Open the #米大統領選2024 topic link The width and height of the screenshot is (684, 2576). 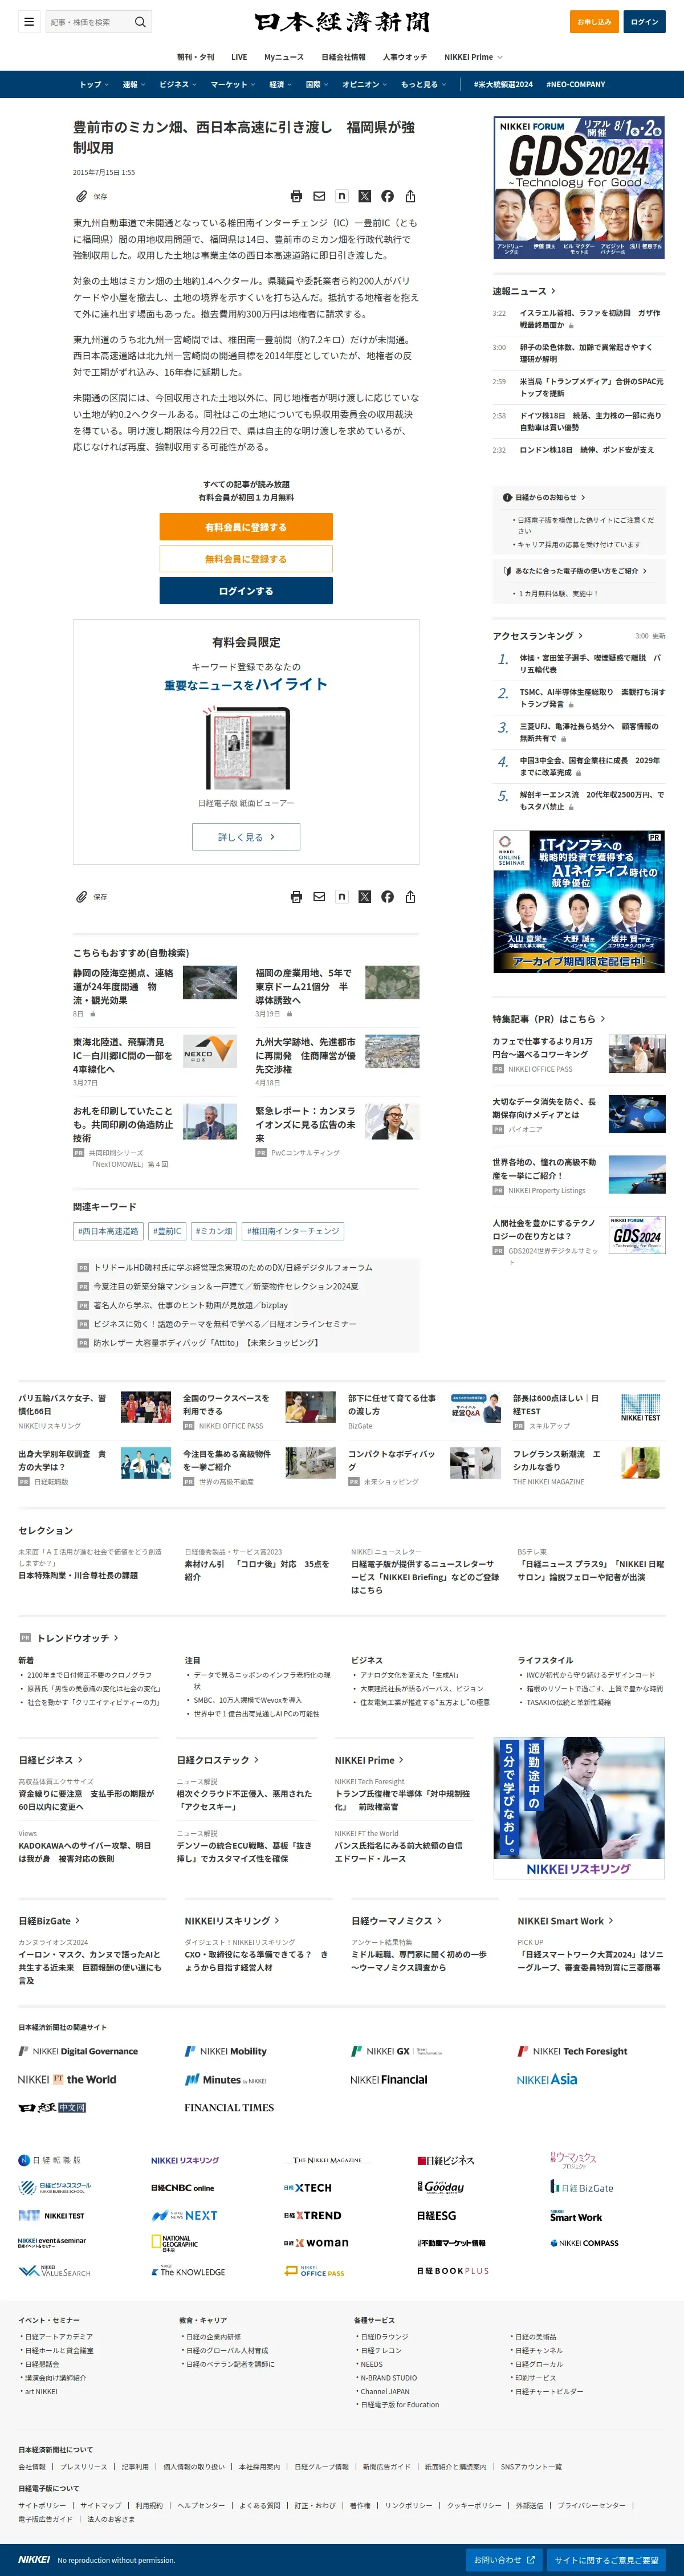pos(503,85)
